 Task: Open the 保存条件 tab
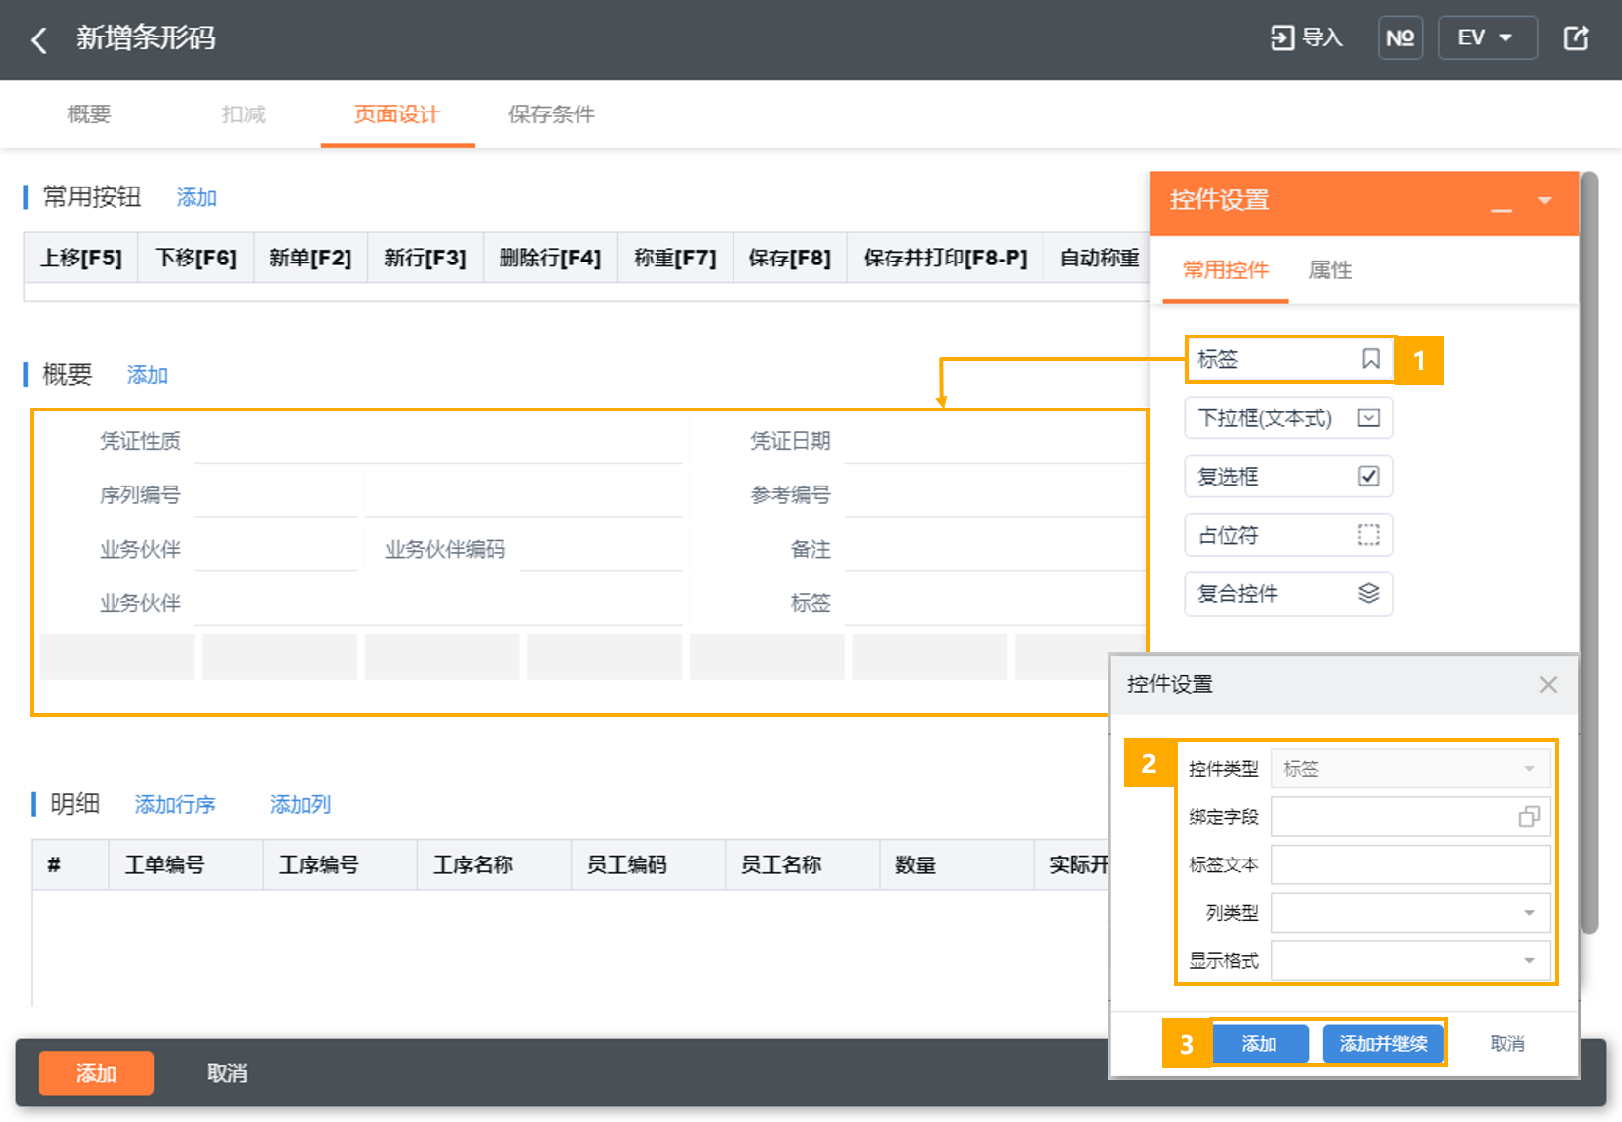552,114
